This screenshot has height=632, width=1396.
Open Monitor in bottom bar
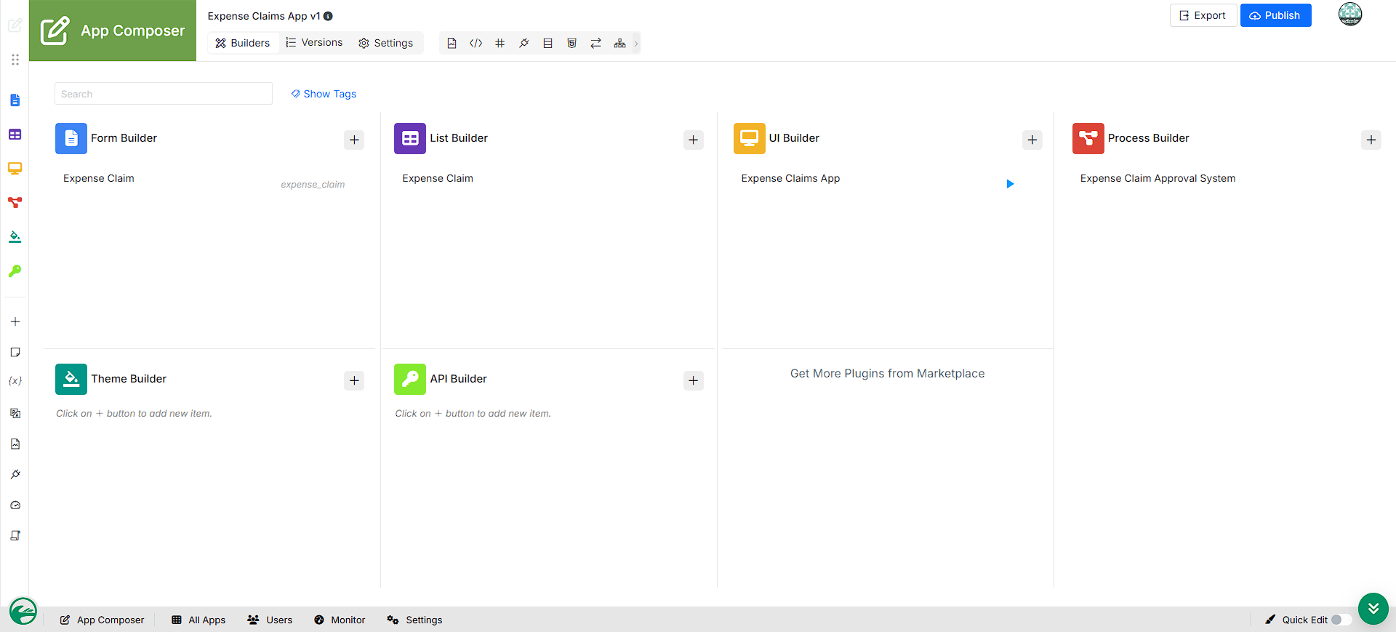click(x=340, y=620)
